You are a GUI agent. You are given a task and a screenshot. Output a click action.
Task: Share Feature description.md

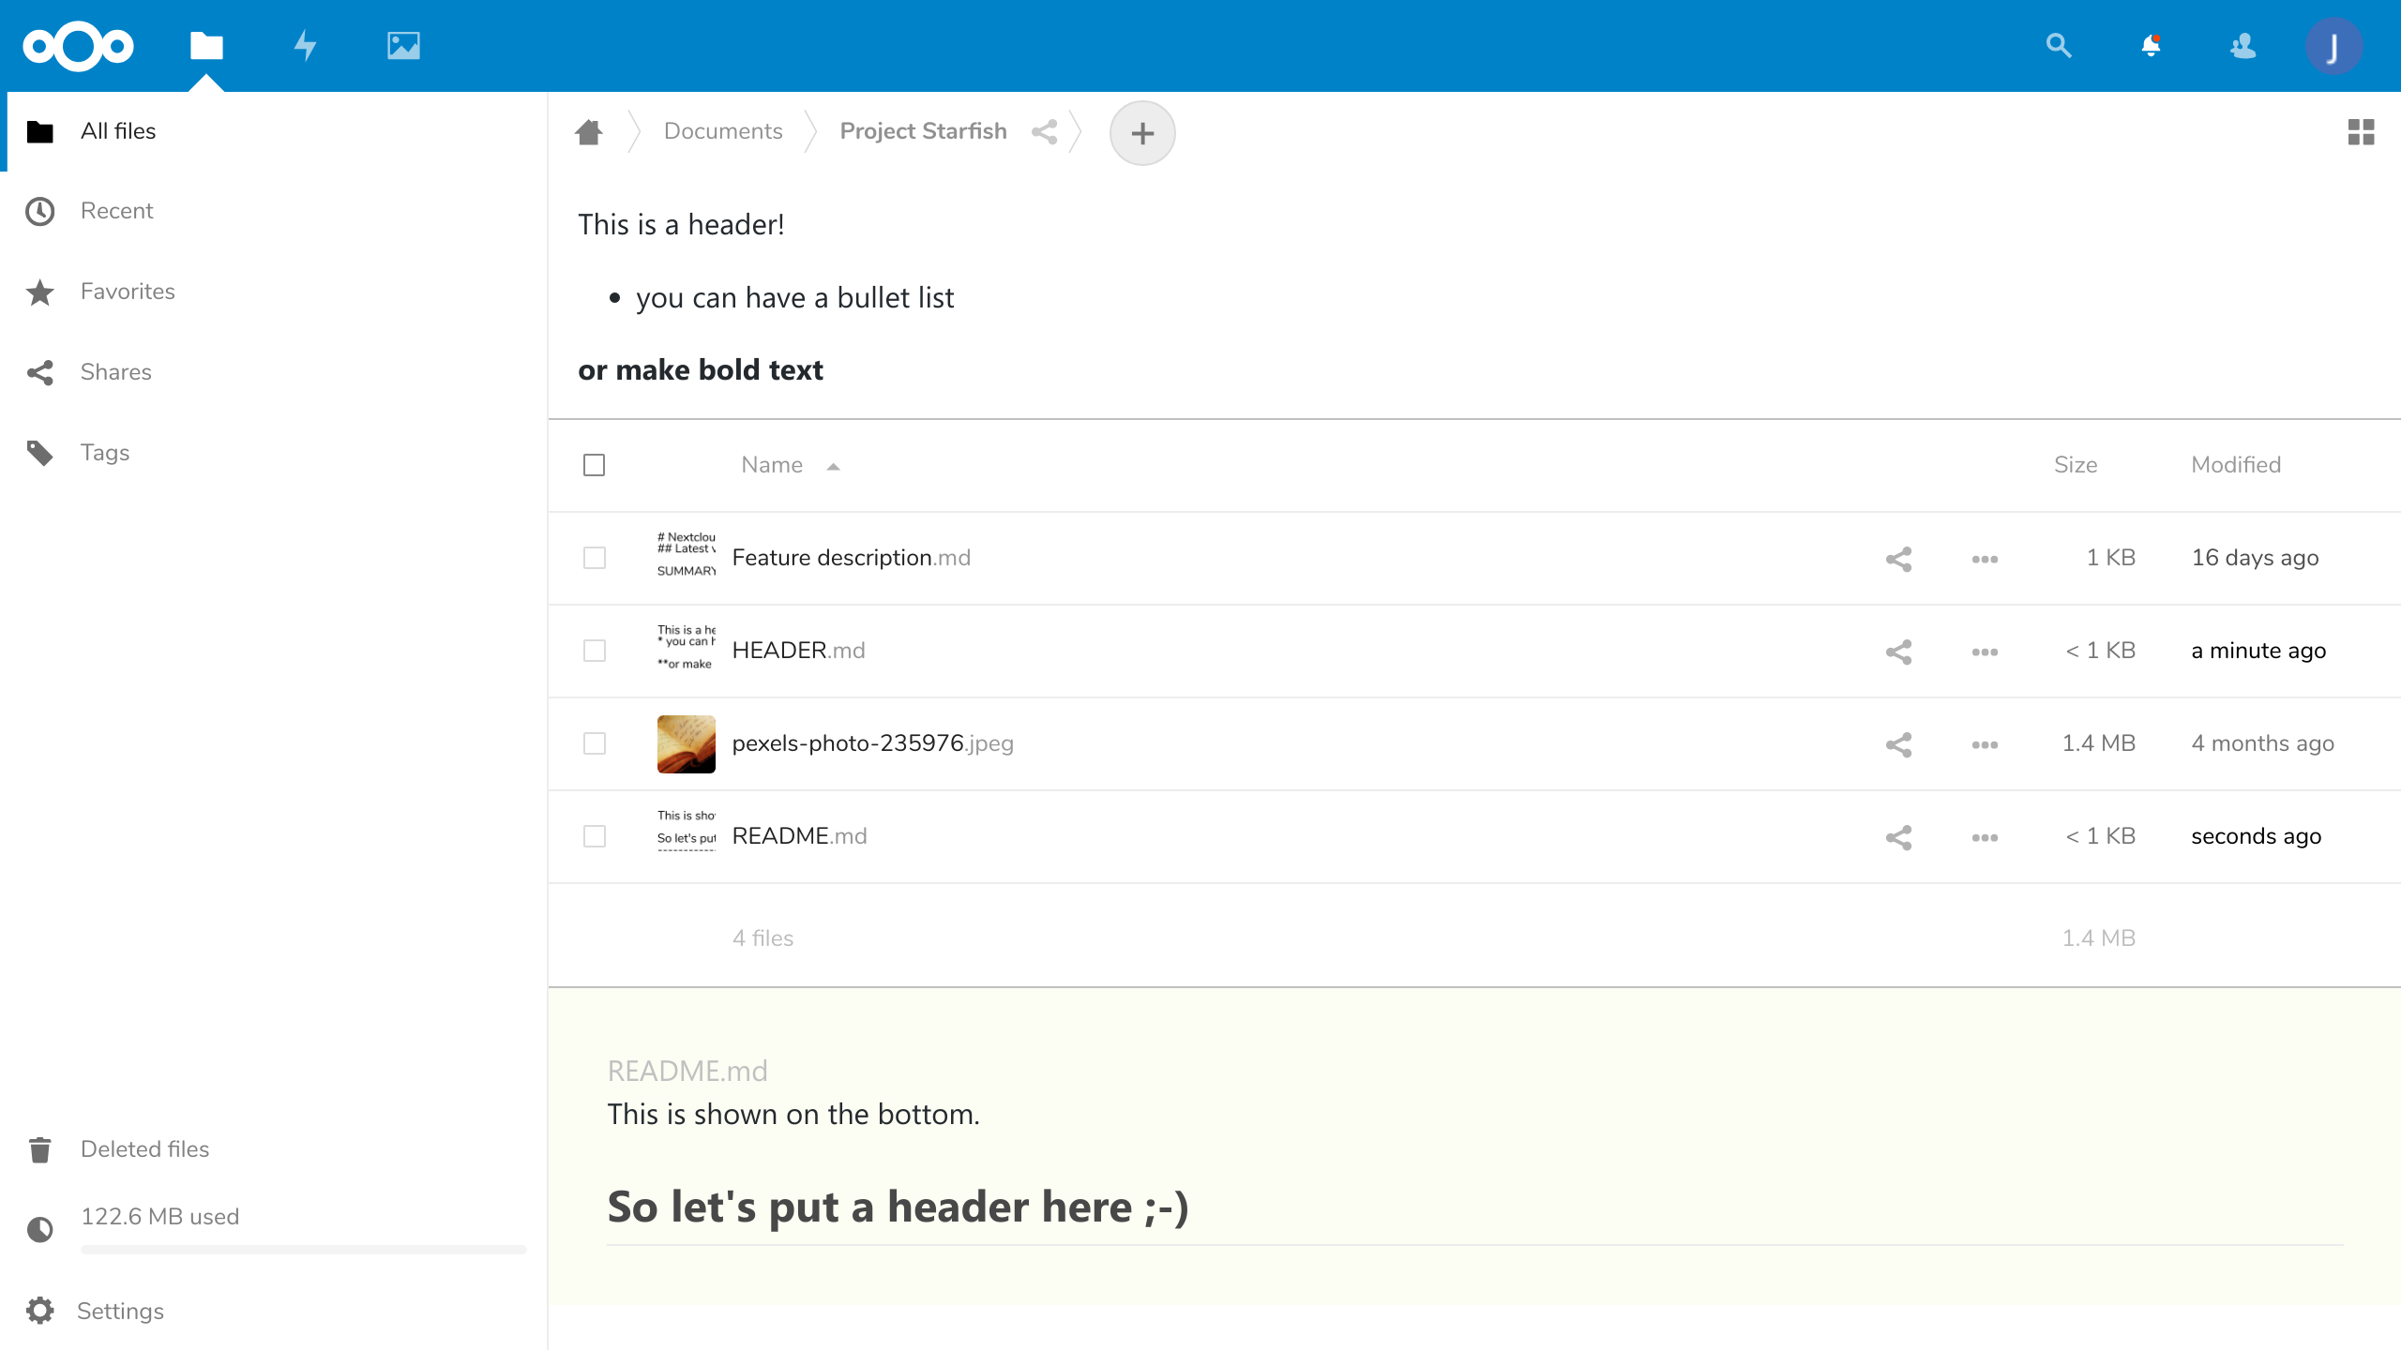pos(1898,559)
